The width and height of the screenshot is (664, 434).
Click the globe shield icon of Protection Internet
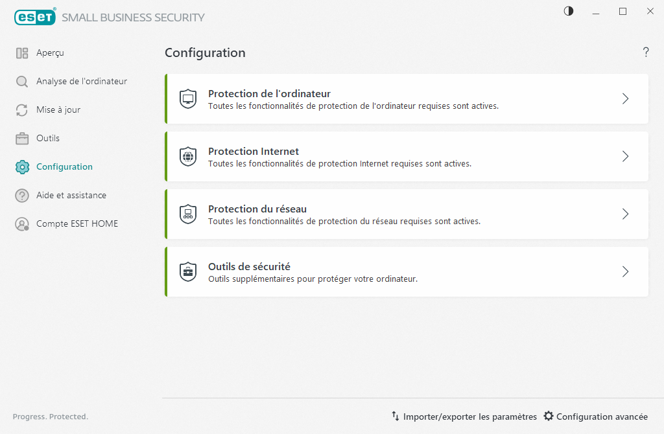[188, 157]
